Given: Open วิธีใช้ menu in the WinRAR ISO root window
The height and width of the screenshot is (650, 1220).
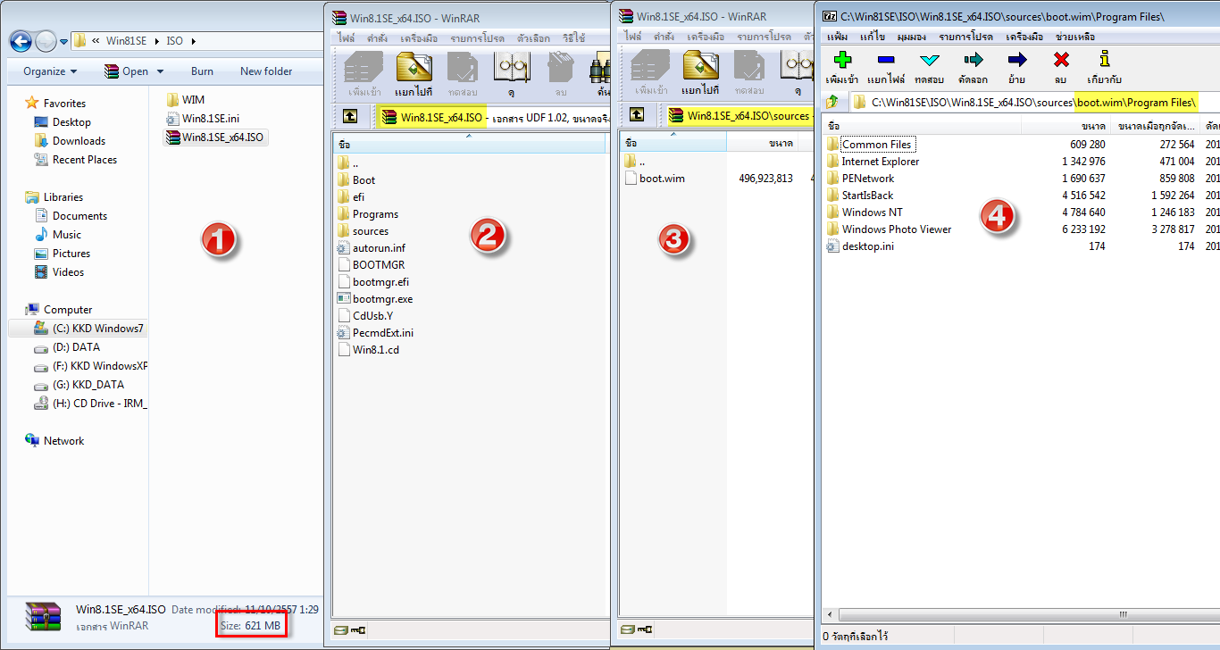Looking at the screenshot, I should point(574,37).
